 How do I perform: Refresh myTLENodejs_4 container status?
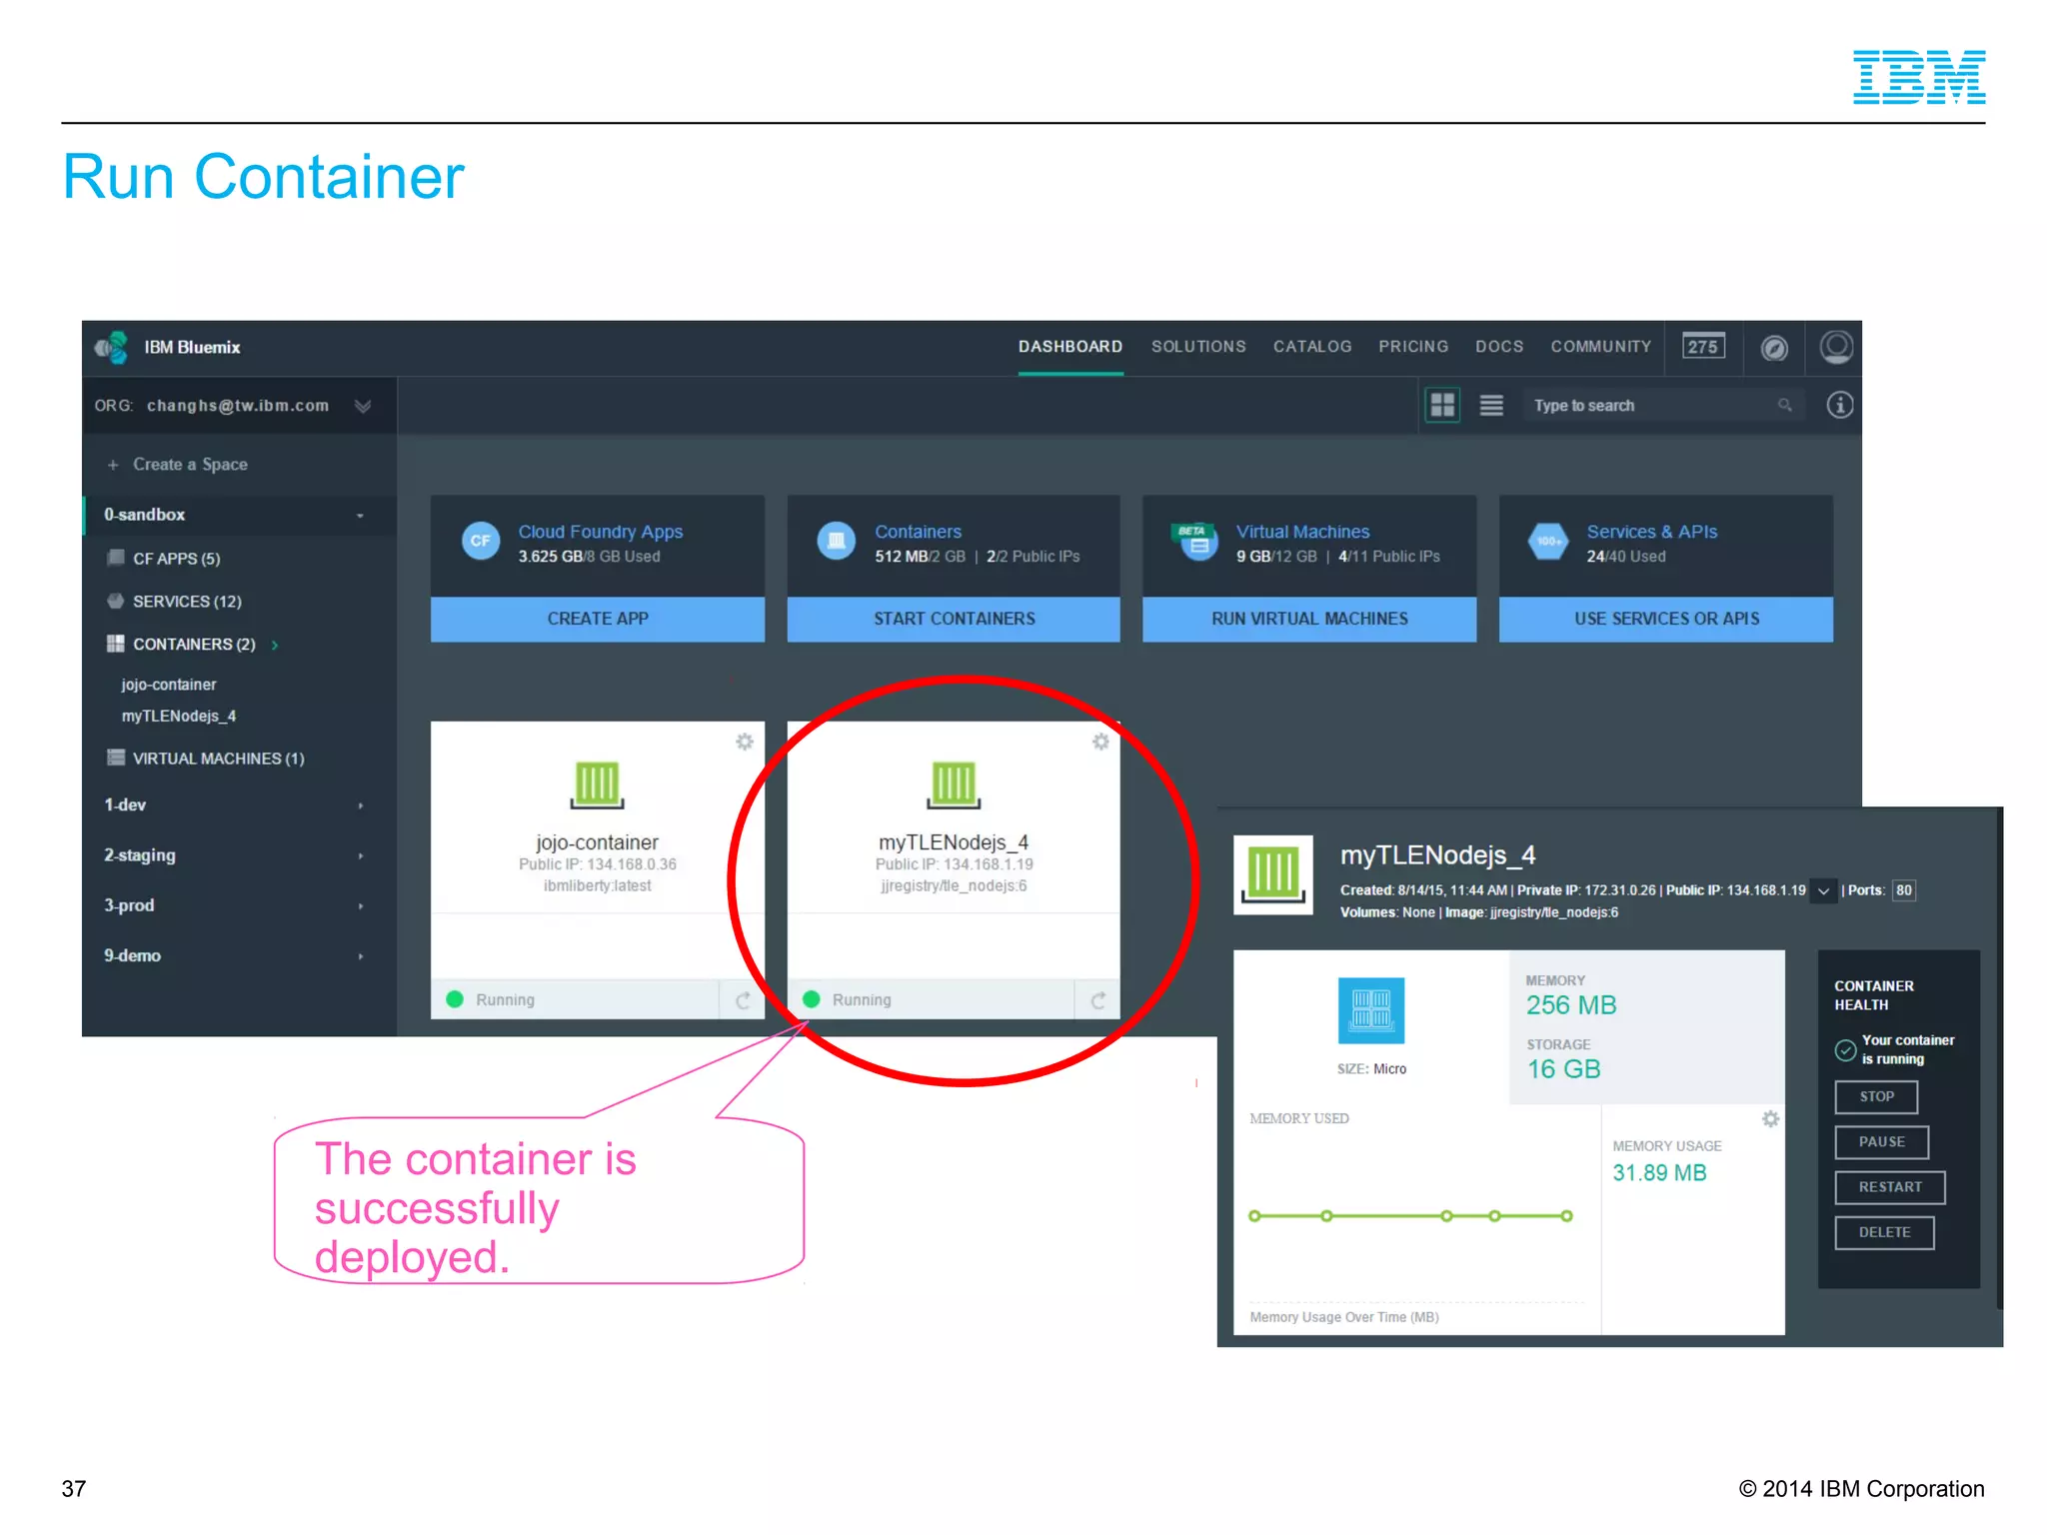click(1097, 1000)
